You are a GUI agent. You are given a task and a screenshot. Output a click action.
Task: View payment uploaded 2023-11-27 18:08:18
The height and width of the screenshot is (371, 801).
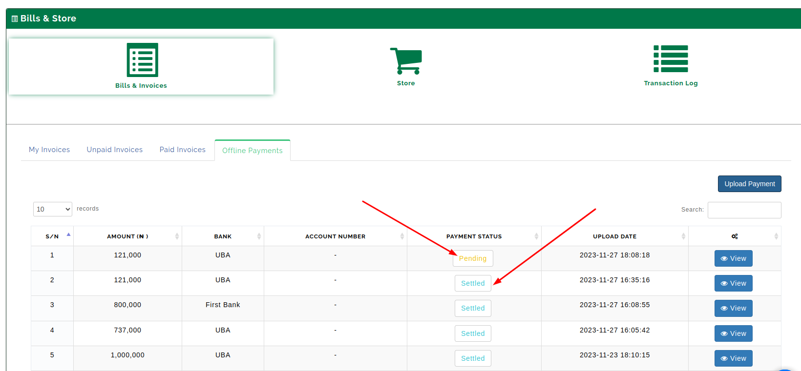point(734,258)
